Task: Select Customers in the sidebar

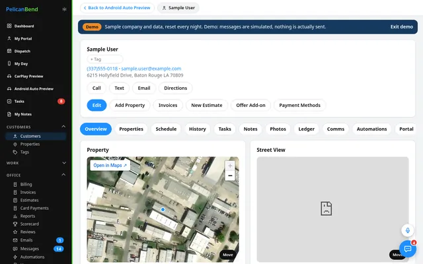Action: click(x=36, y=137)
